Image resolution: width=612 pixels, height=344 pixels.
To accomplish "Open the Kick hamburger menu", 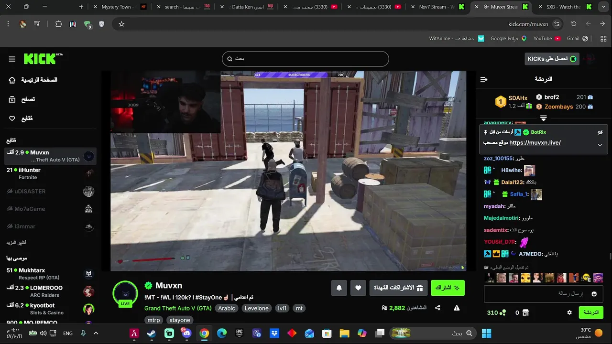I will [x=12, y=59].
